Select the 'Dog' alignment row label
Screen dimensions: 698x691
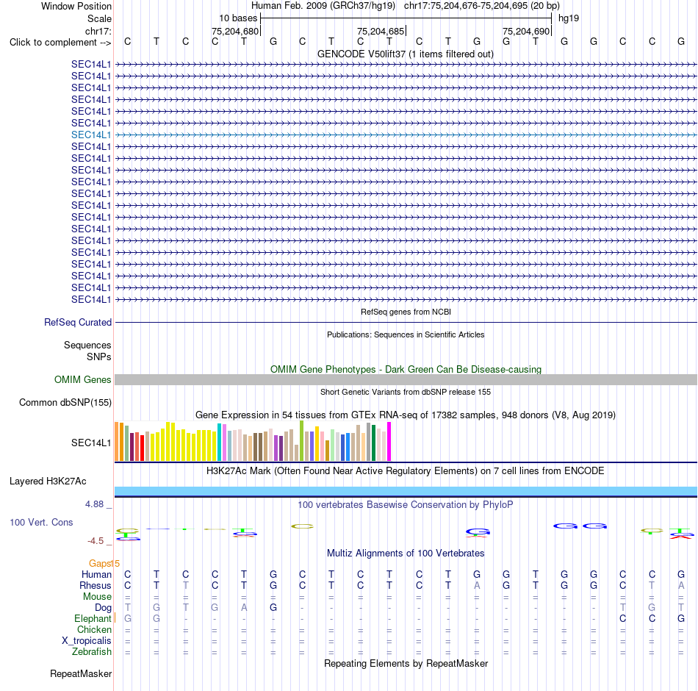103,608
